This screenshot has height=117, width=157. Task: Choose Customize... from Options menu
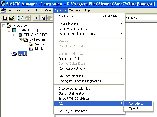point(89,16)
